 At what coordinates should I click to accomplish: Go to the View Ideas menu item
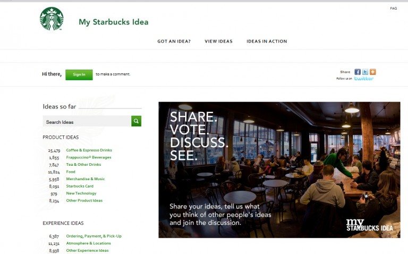pyautogui.click(x=218, y=41)
